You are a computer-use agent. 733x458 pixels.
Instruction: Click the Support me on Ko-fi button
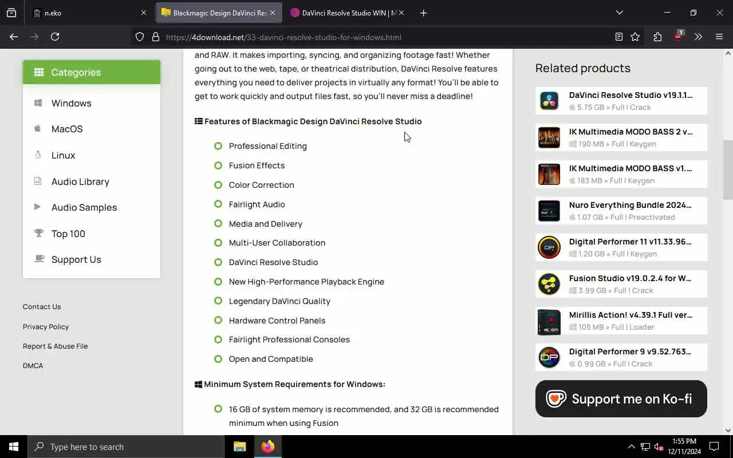tap(621, 398)
